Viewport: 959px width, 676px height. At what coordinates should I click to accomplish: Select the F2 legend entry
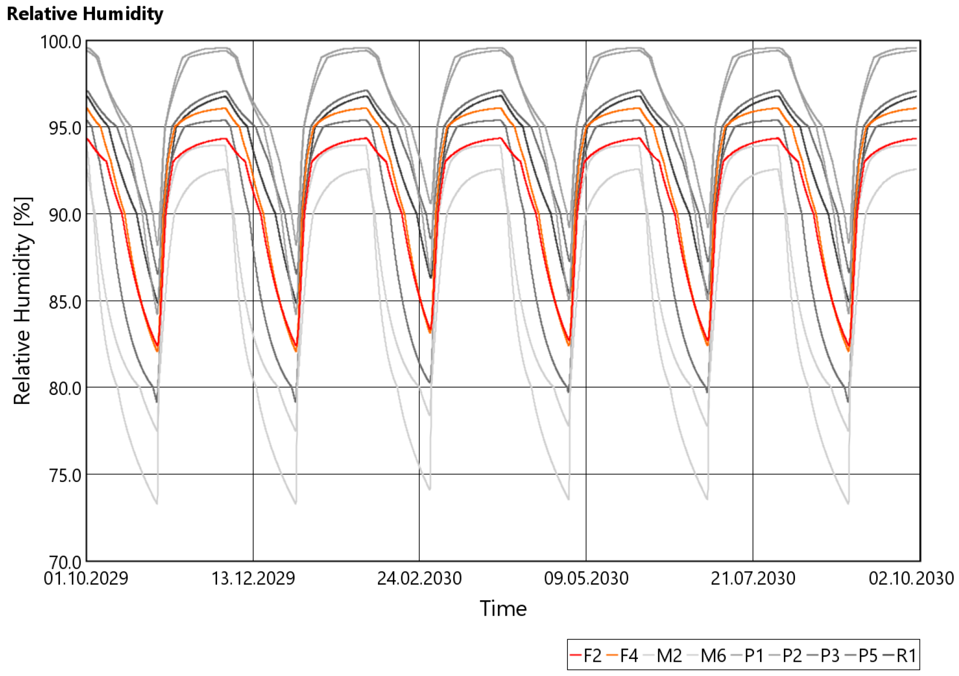(585, 656)
